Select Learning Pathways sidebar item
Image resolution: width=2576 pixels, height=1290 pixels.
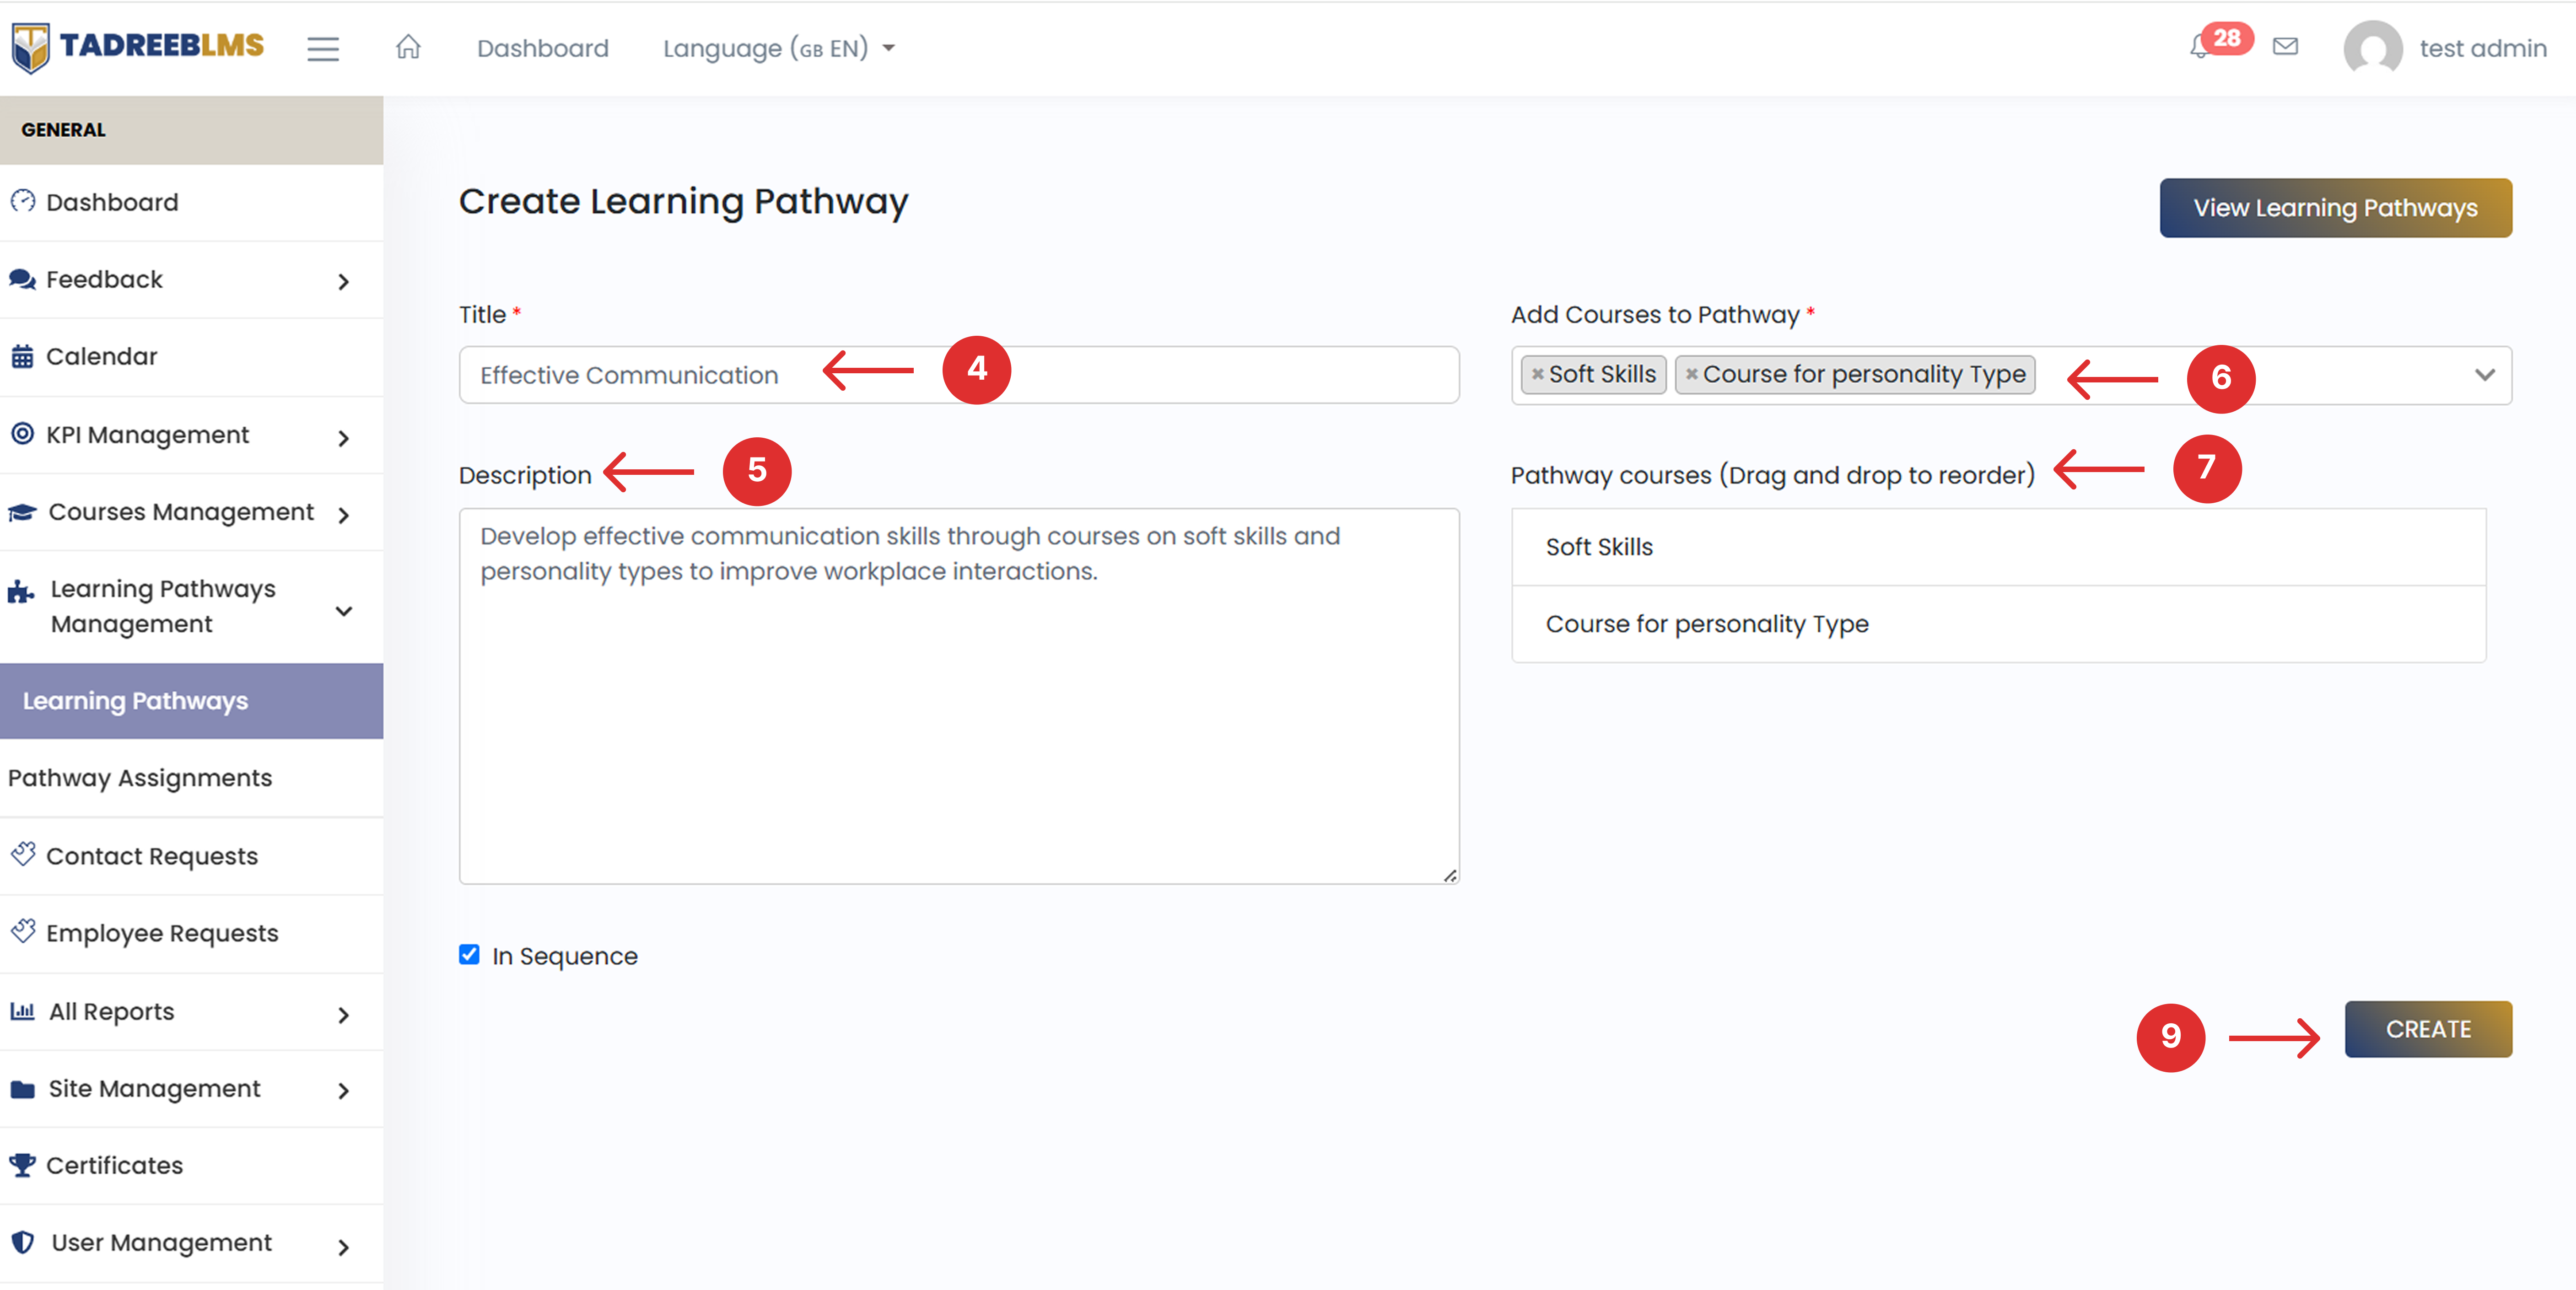[x=191, y=700]
